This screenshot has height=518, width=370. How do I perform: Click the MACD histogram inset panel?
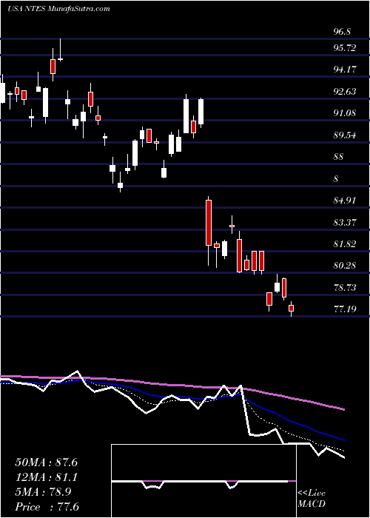[x=204, y=481]
